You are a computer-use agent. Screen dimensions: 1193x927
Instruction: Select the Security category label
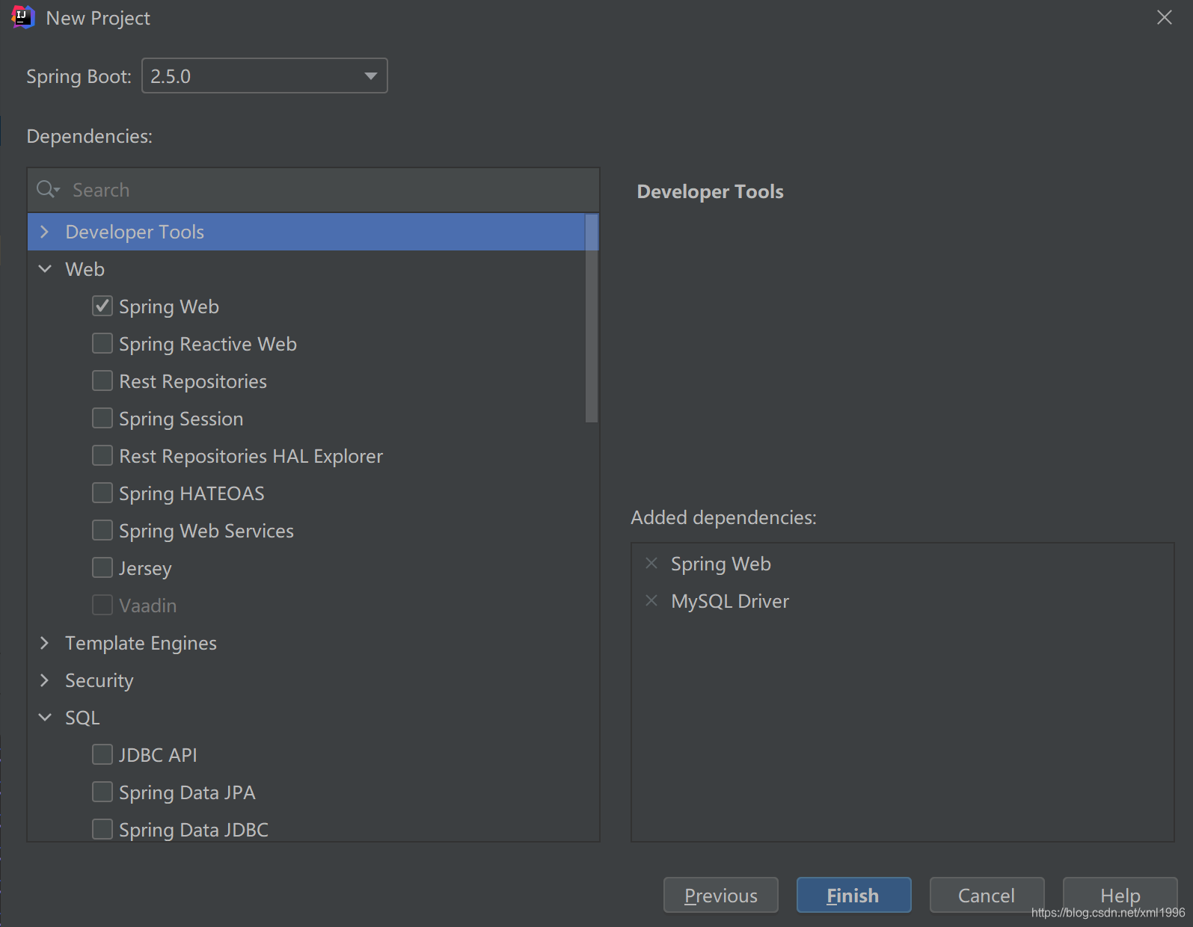(99, 680)
